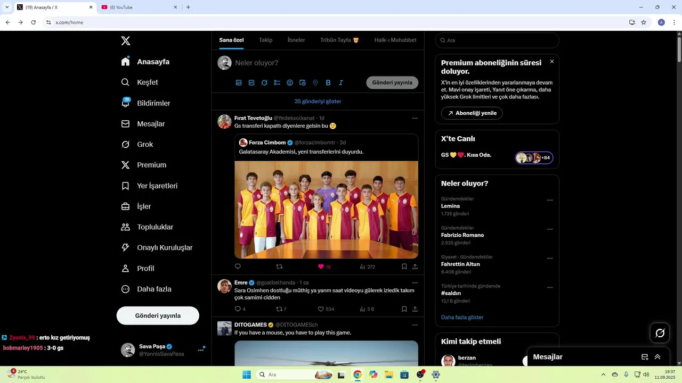Reply to Fırat Tevetoğlu's post

tap(238, 267)
